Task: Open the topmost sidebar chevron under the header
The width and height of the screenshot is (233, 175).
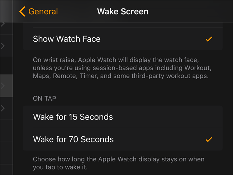Action: click(3, 24)
